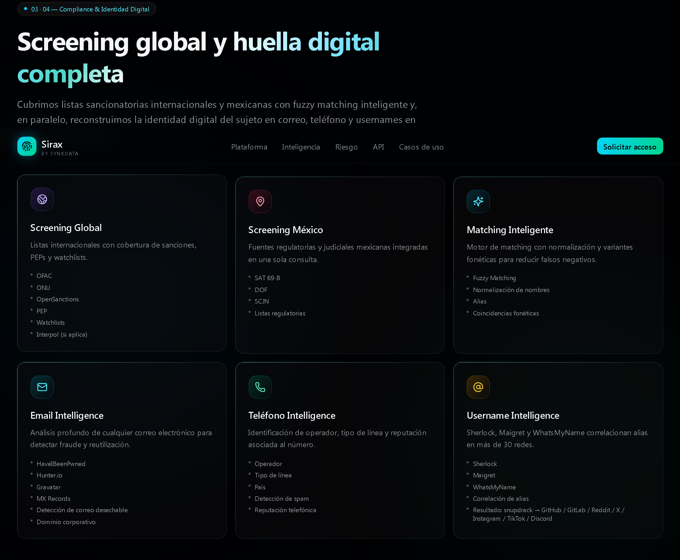This screenshot has width=680, height=560.
Task: Click the País list item
Action: point(260,487)
